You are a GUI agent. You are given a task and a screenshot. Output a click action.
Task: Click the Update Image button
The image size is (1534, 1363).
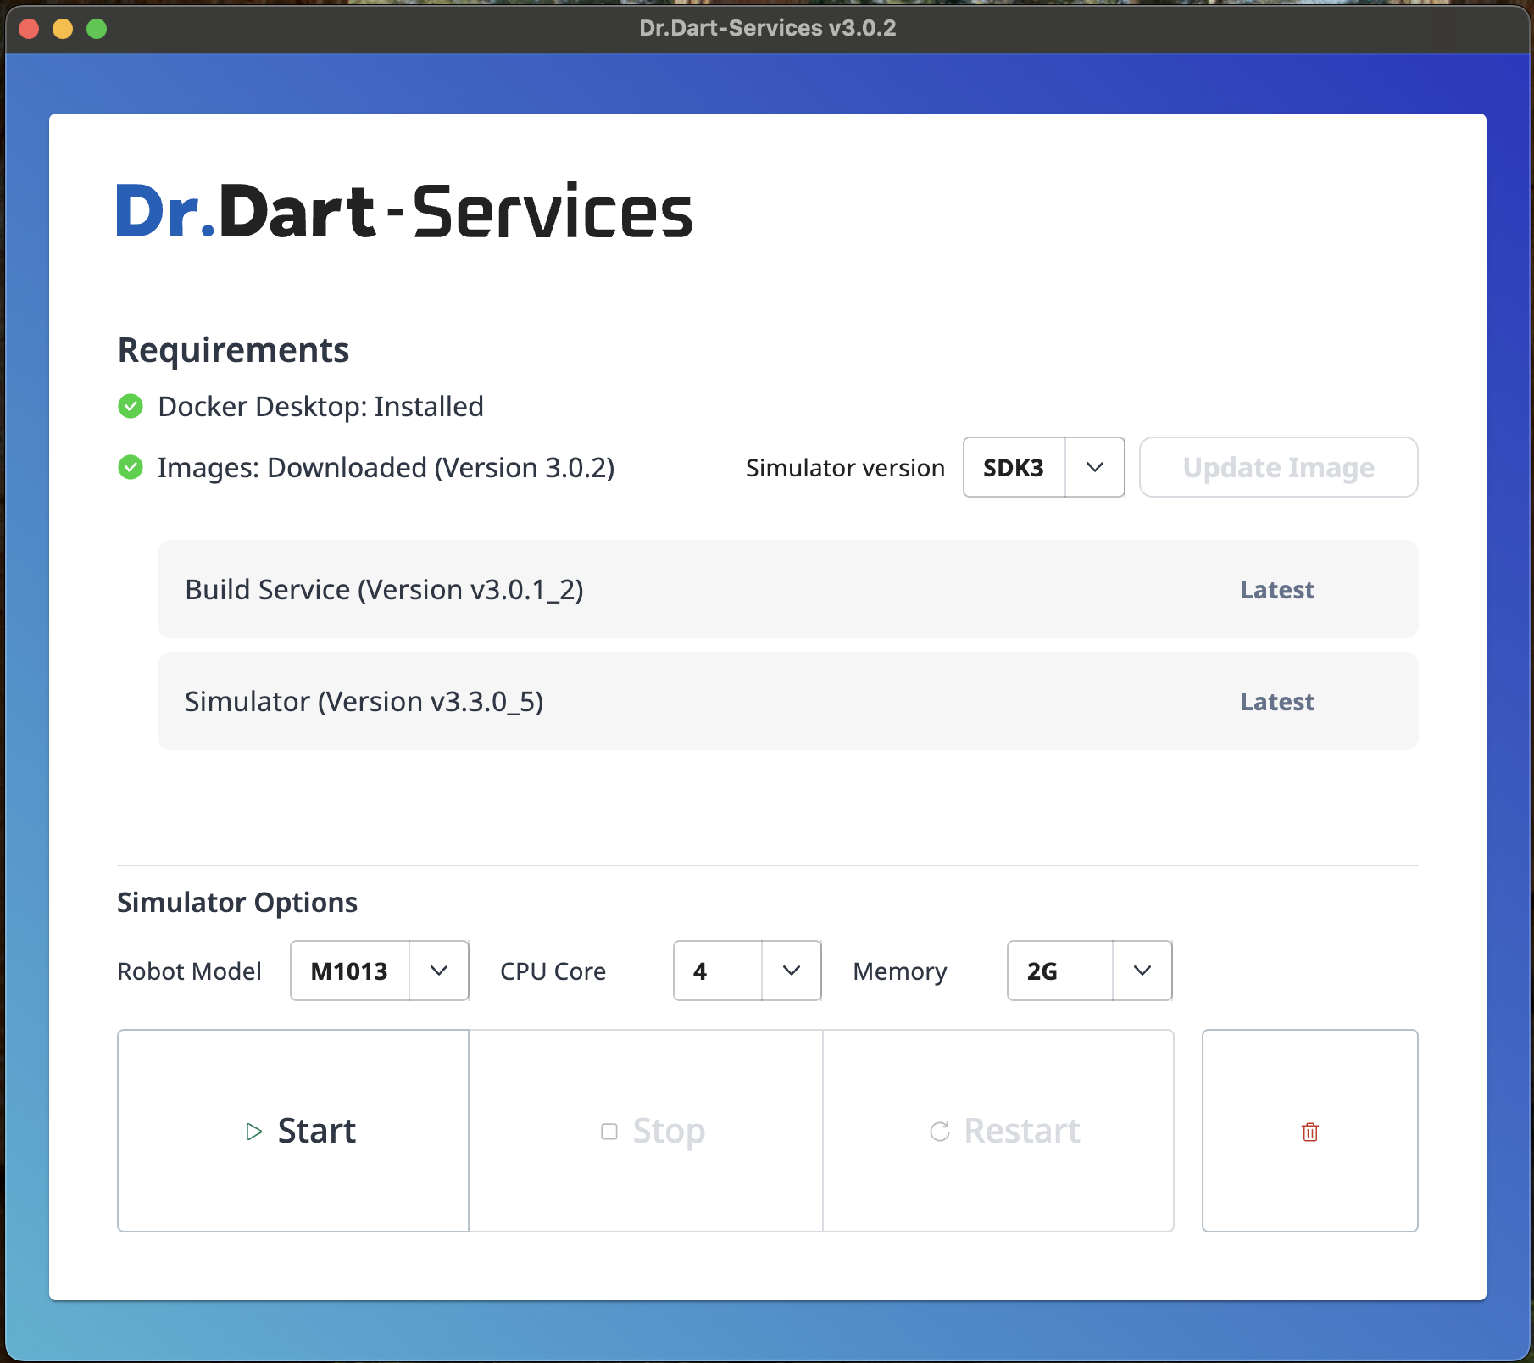click(1278, 467)
